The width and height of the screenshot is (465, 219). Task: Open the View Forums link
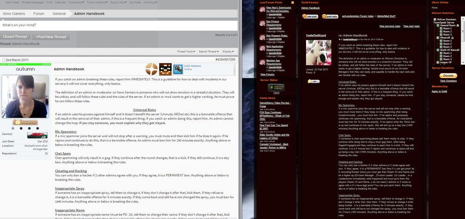click(267, 75)
